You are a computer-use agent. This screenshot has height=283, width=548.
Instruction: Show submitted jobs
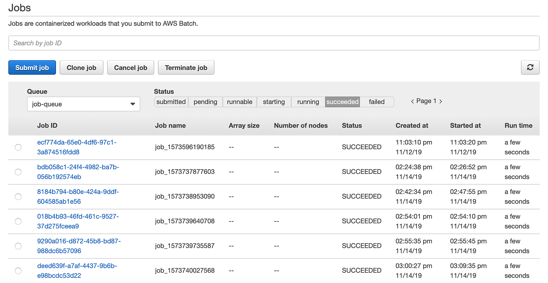pyautogui.click(x=171, y=102)
